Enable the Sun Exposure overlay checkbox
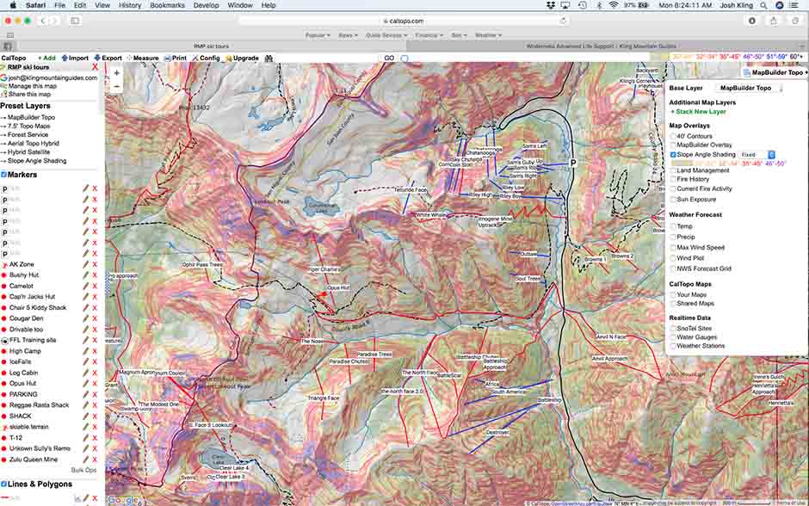This screenshot has width=809, height=506. pyautogui.click(x=673, y=199)
